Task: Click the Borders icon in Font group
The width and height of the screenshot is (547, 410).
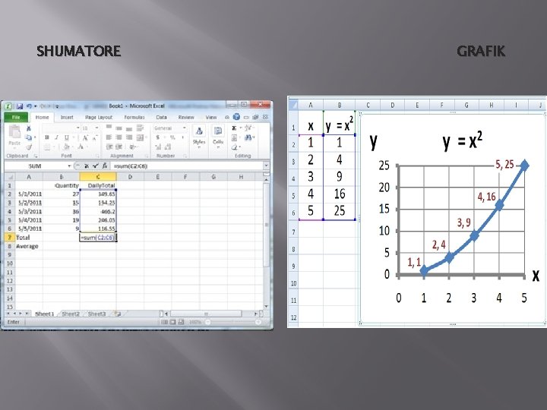Action: pos(47,147)
